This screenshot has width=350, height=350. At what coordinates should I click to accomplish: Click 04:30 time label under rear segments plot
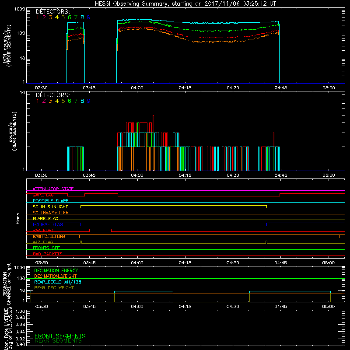[x=233, y=175]
